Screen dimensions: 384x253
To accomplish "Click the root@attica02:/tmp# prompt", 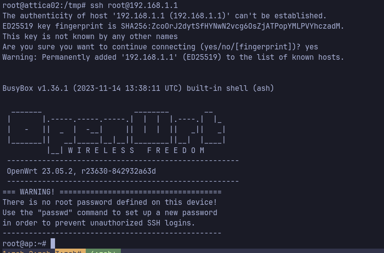I will (x=44, y=6).
